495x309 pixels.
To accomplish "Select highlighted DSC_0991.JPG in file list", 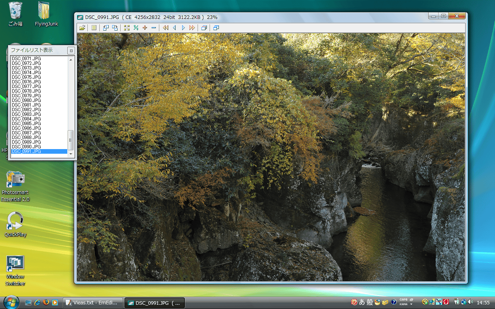I will click(39, 151).
